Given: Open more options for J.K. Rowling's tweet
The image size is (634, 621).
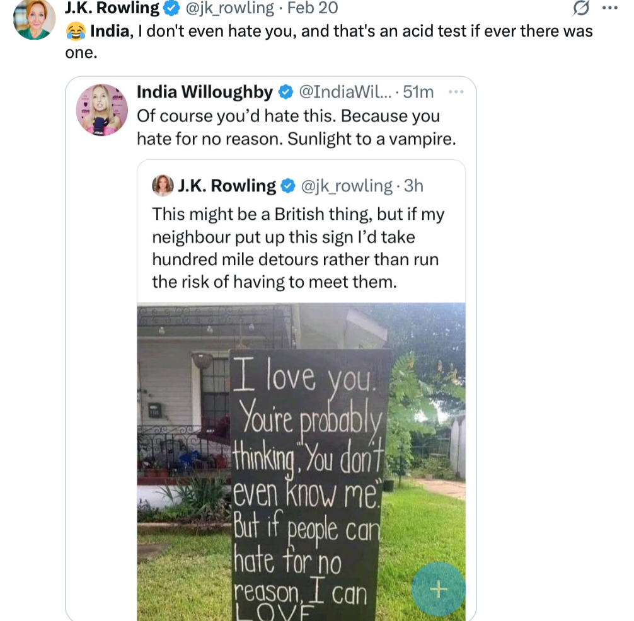Looking at the screenshot, I should [610, 8].
